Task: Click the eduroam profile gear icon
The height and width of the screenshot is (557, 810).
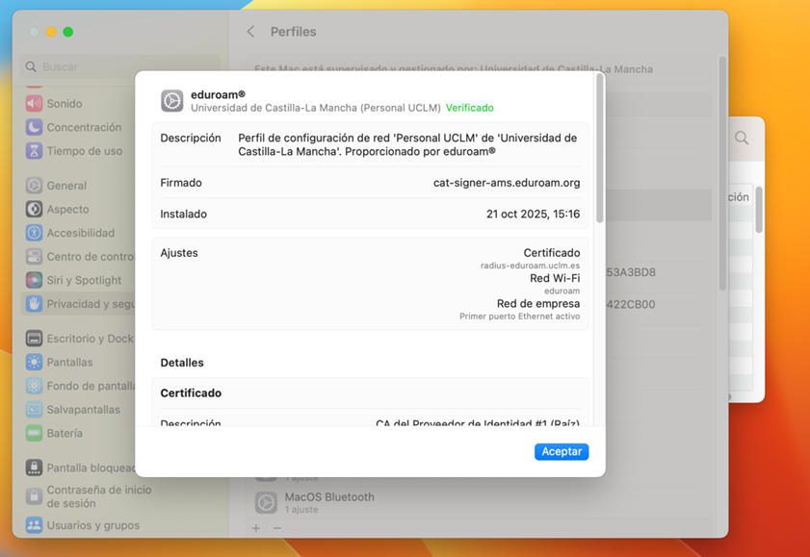Action: coord(172,101)
